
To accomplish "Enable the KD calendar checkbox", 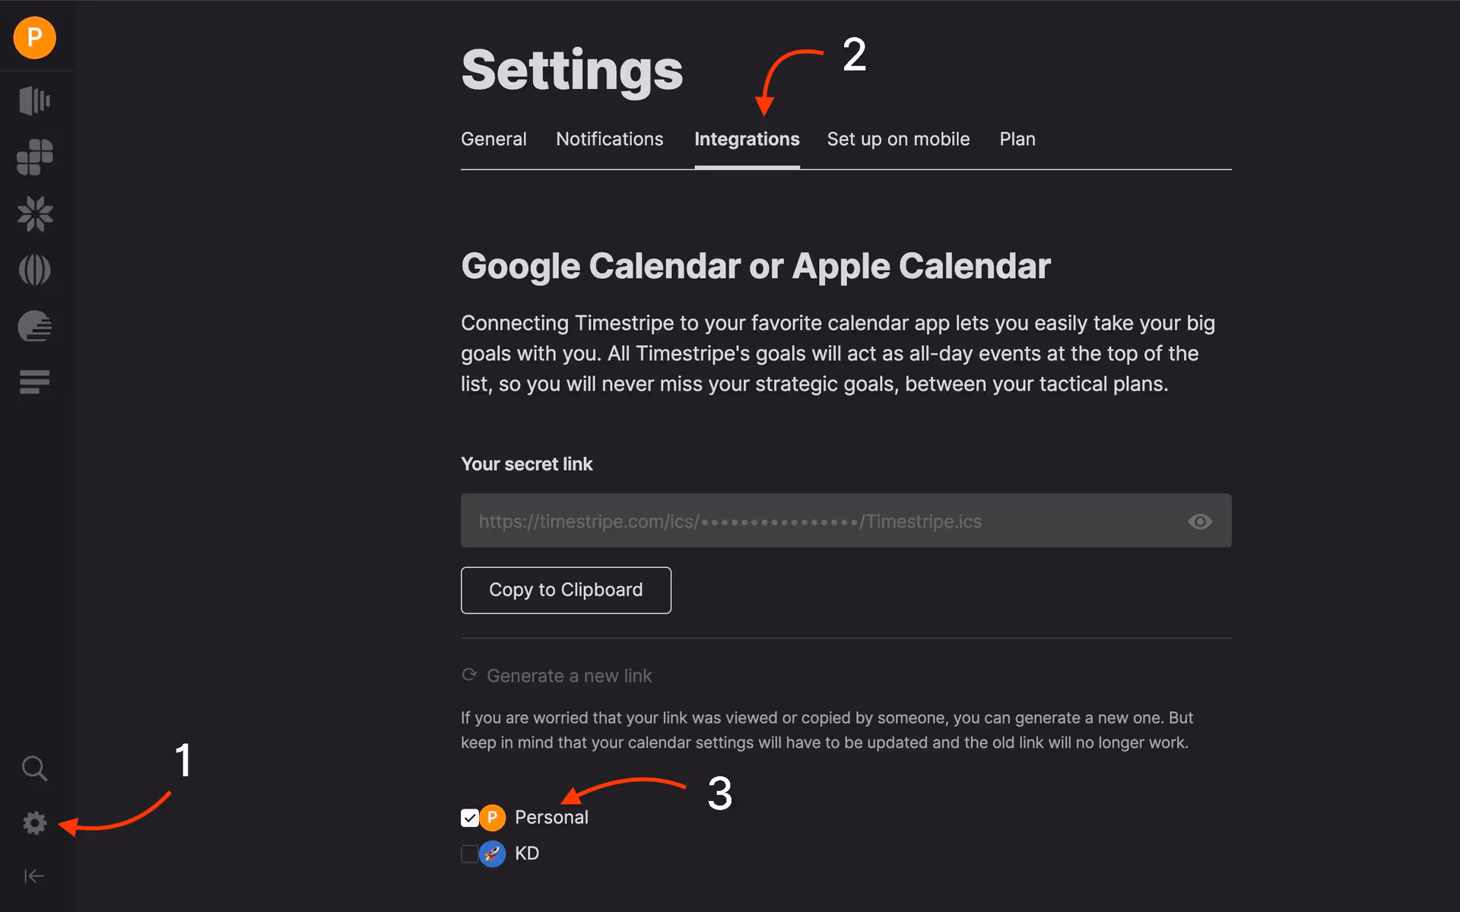I will [x=469, y=853].
